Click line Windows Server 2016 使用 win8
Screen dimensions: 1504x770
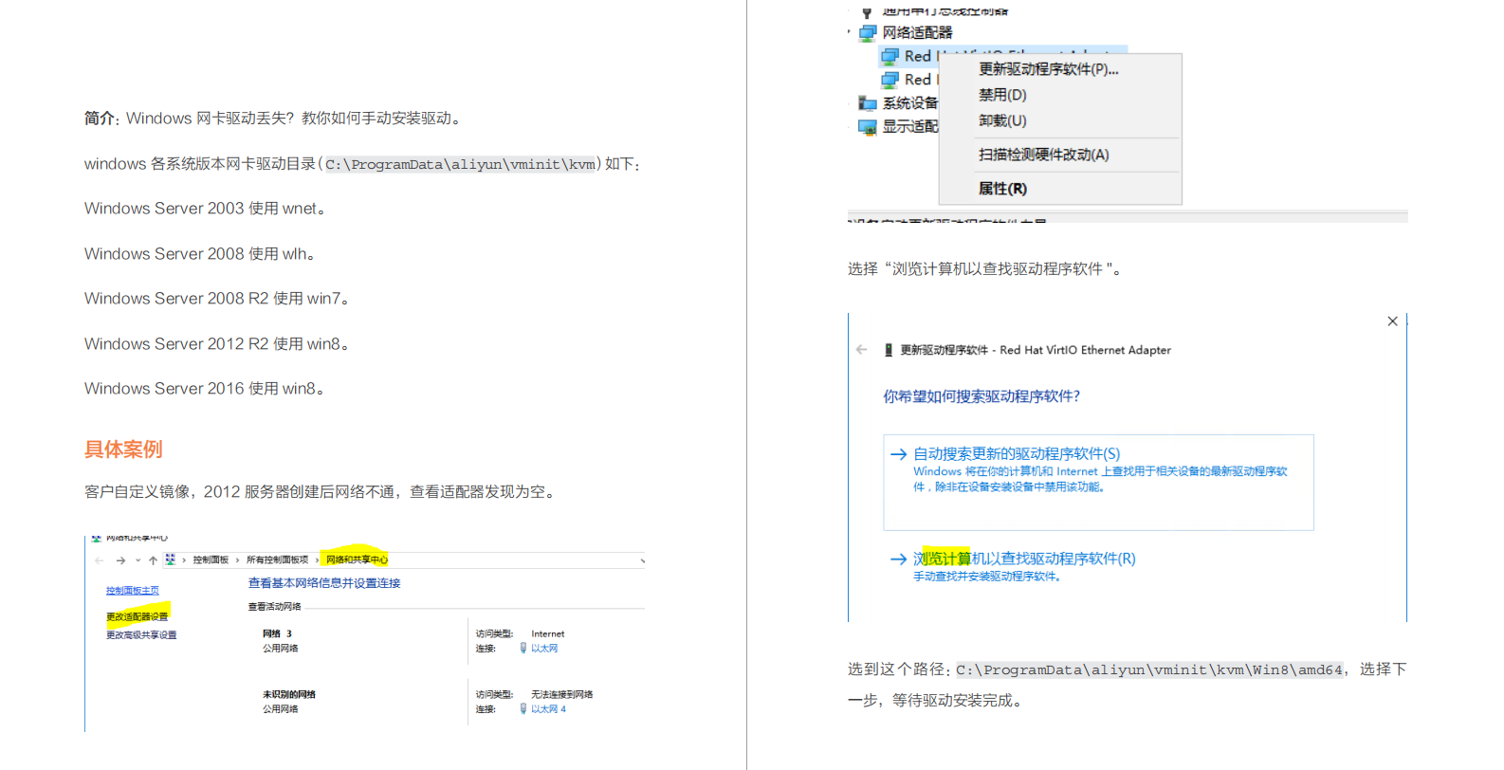click(205, 389)
